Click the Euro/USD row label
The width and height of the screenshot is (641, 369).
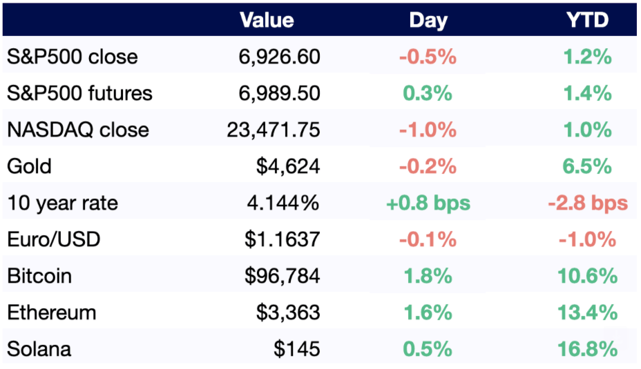coord(53,239)
